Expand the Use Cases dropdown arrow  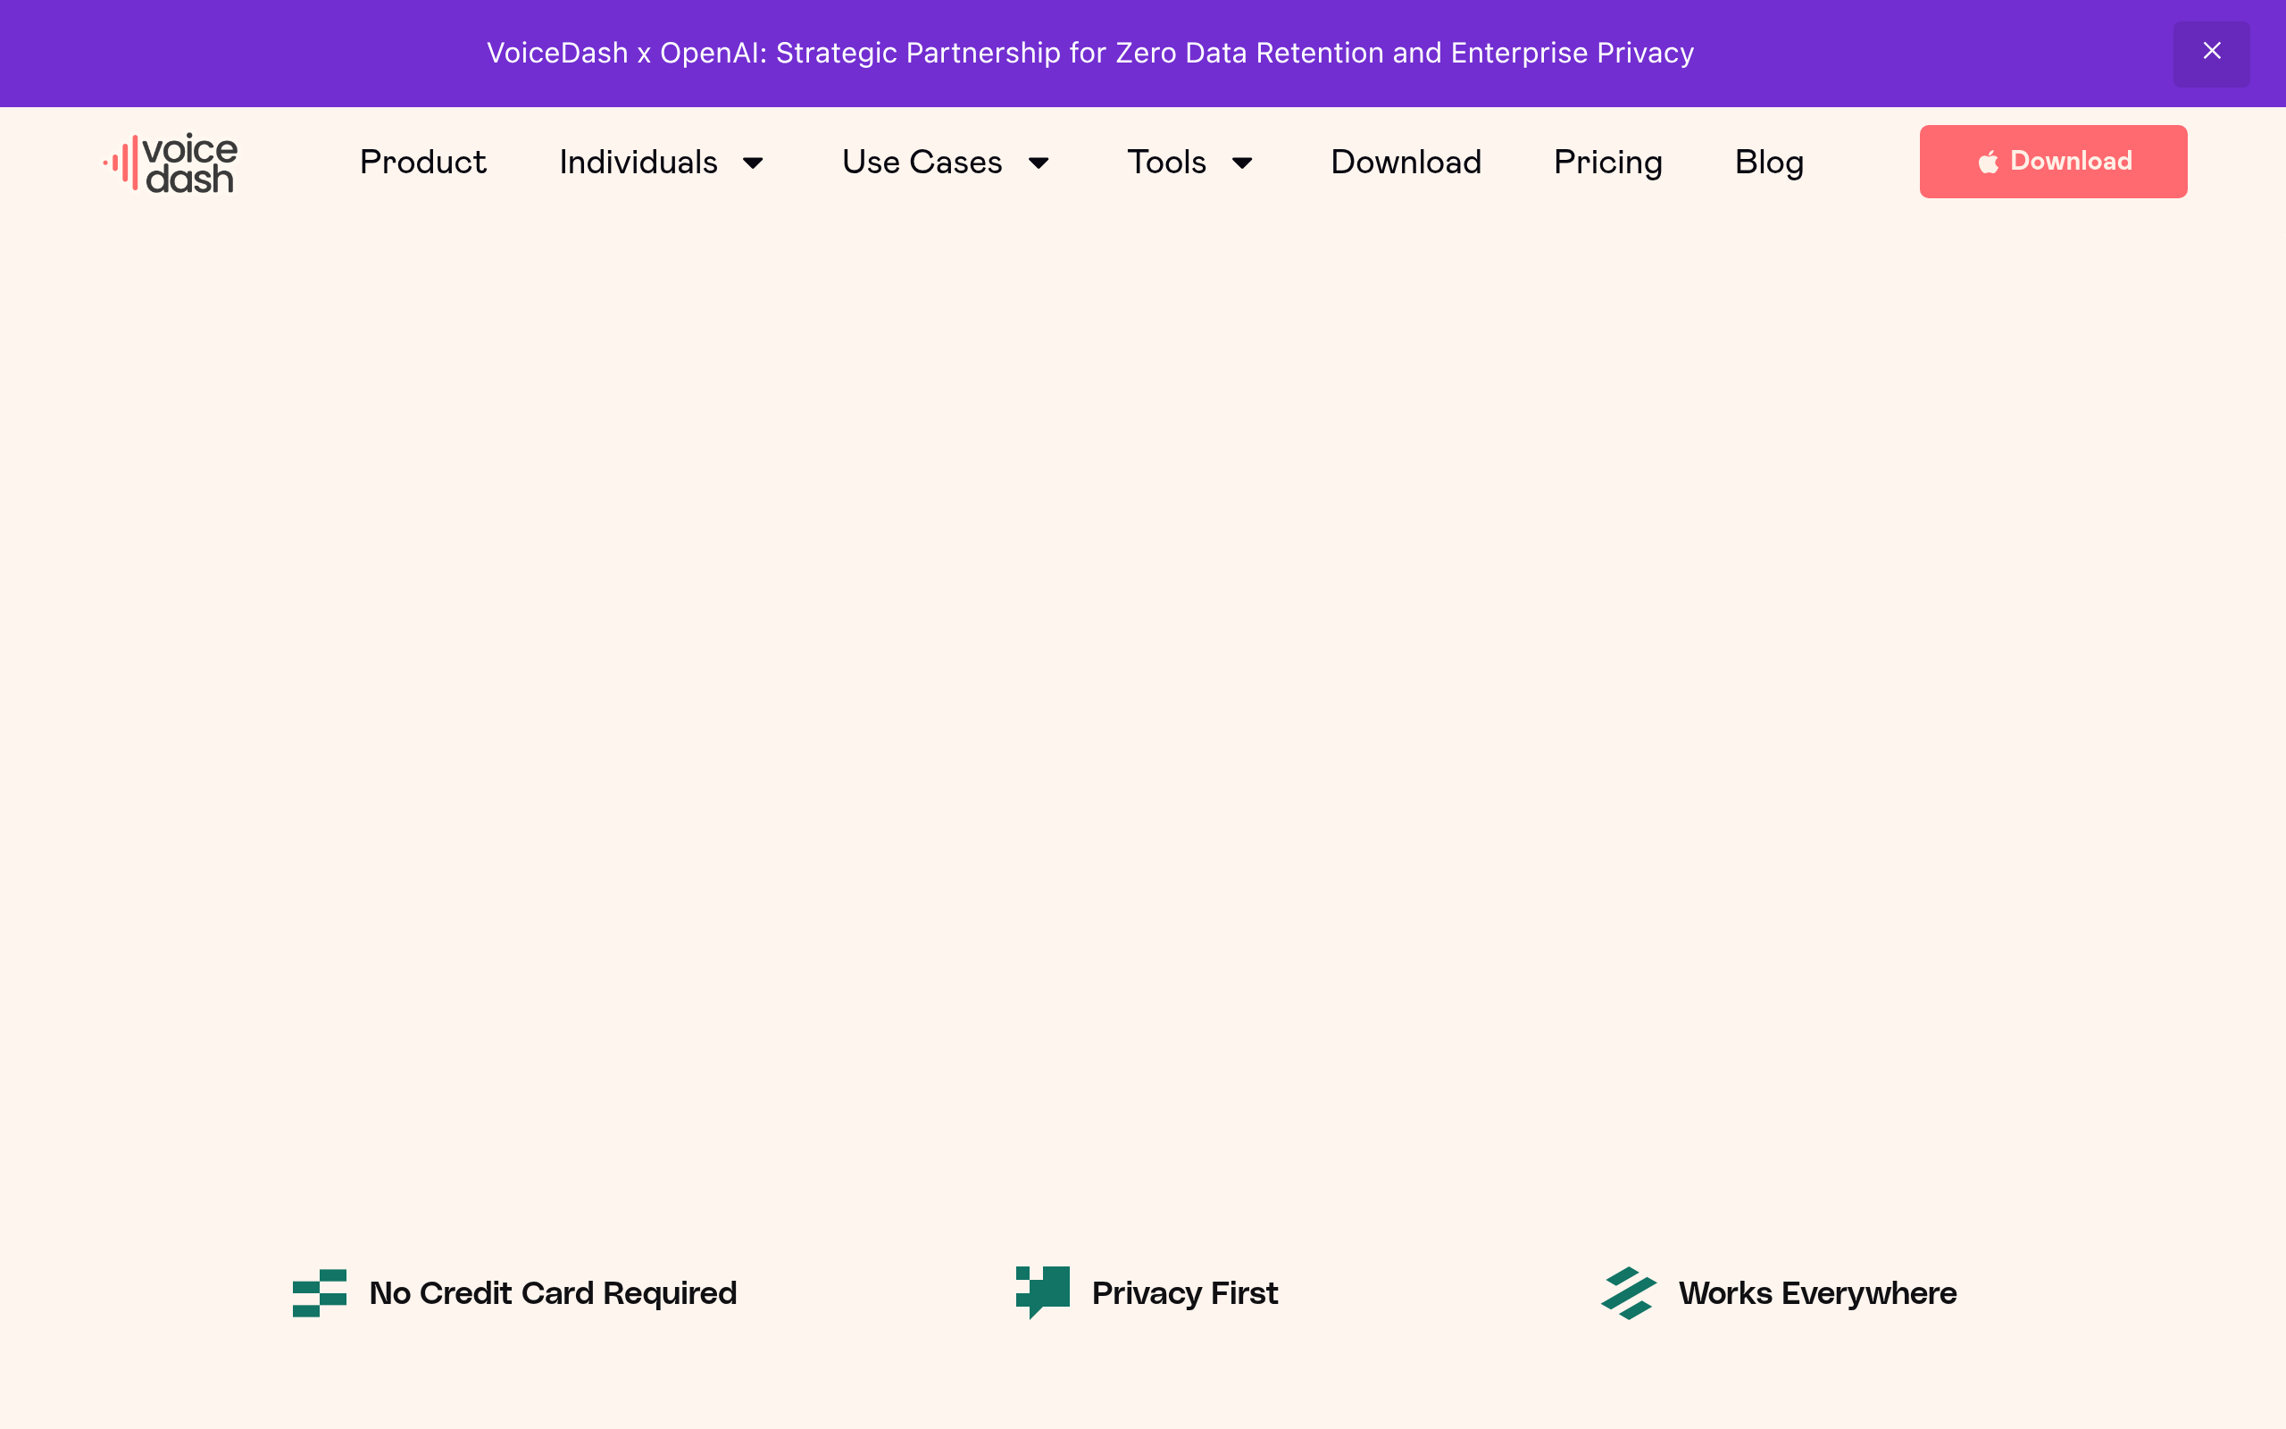click(x=1039, y=163)
